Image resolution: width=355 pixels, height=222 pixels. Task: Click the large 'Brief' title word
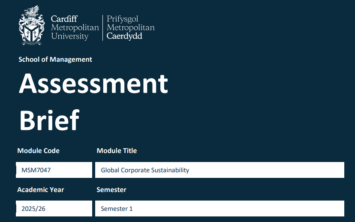[49, 120]
